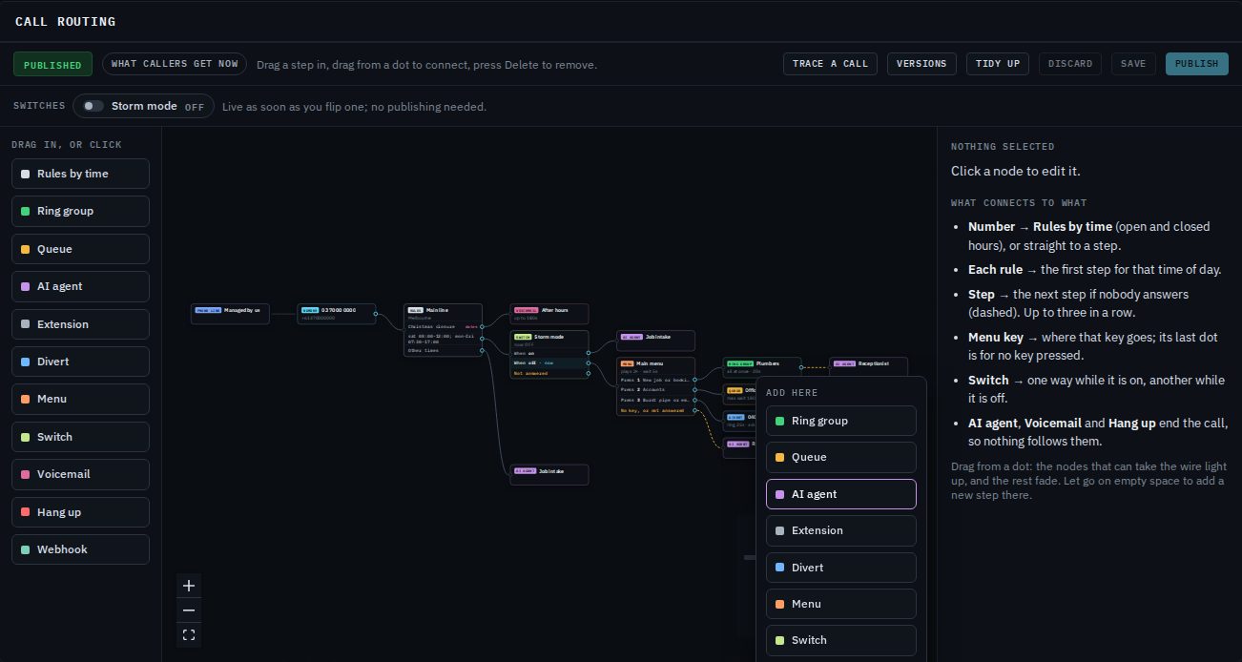Add a Divert step from the left palette

pyautogui.click(x=80, y=362)
